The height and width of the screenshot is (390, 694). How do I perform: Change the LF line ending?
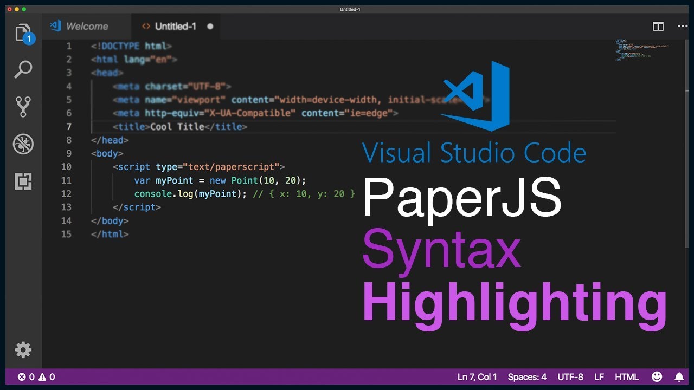599,377
